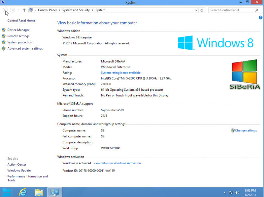Viewport: 264px width, 197px height.
Task: Click shield icon beside Advanced system settings
Action: pyautogui.click(x=4, y=48)
